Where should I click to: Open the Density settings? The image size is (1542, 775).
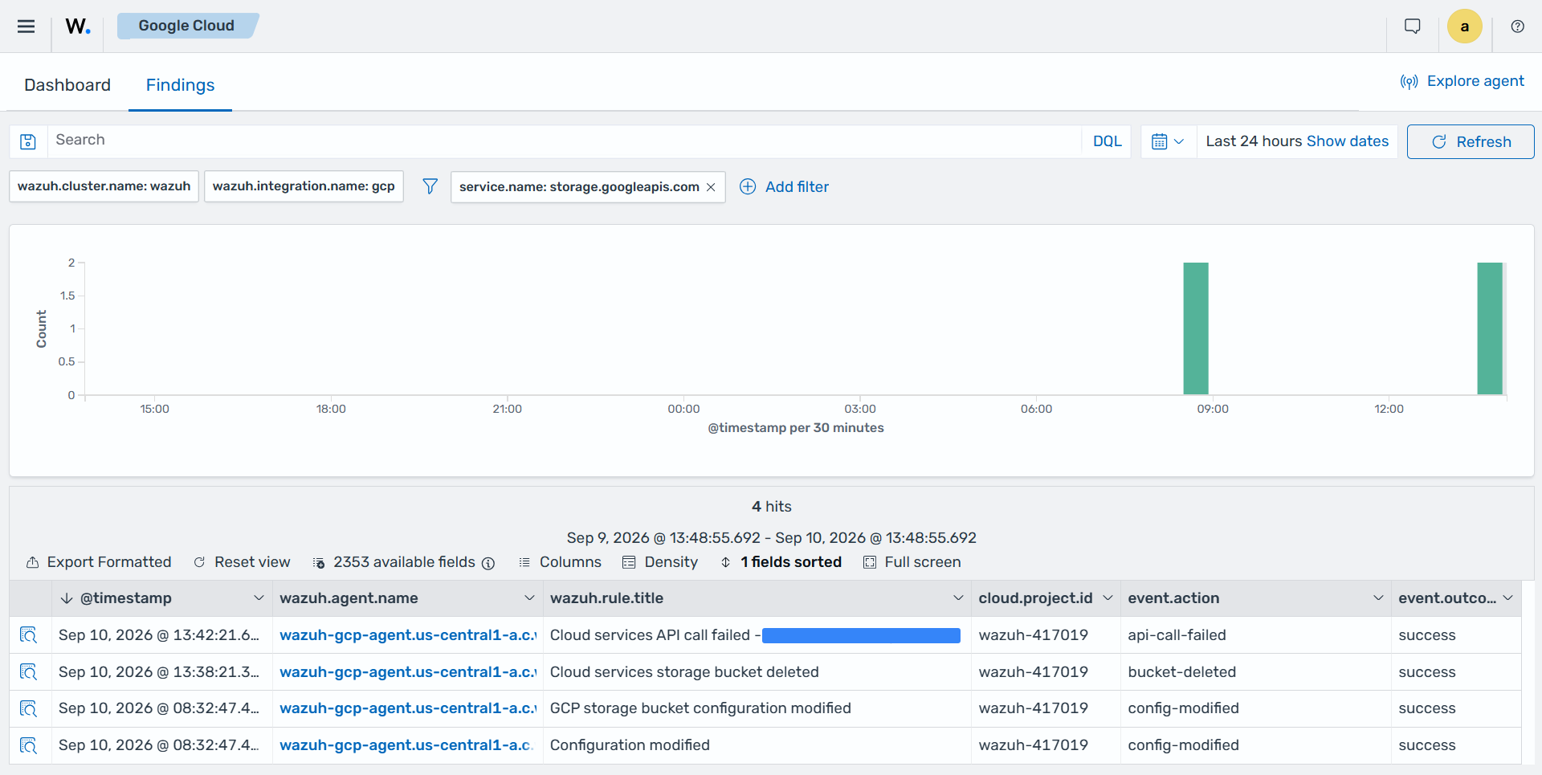click(x=660, y=562)
